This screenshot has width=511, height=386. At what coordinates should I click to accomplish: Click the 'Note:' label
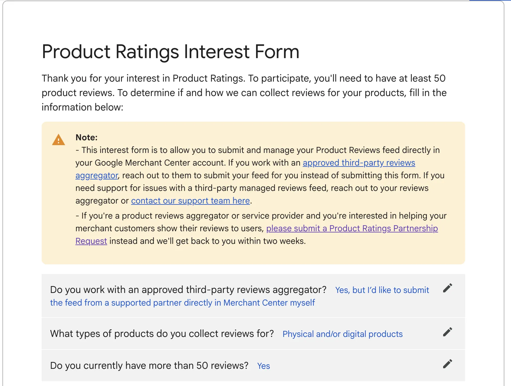[87, 137]
